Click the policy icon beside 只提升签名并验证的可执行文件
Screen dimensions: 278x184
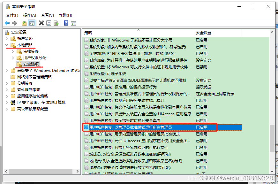pos(86,148)
